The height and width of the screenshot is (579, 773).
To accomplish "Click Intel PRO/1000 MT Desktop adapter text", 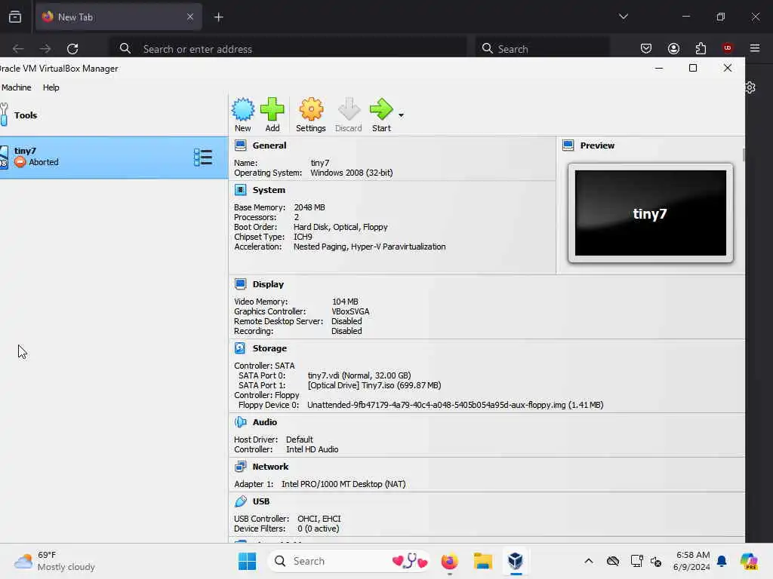I will (343, 484).
